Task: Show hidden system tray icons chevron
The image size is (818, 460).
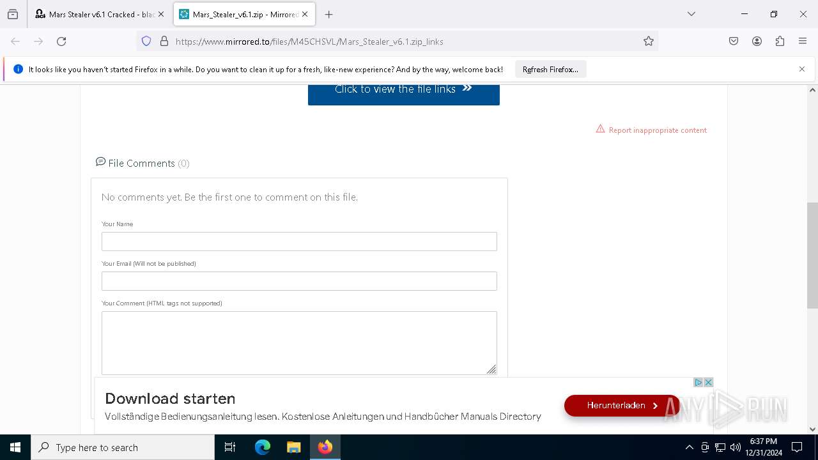Action: pos(689,447)
